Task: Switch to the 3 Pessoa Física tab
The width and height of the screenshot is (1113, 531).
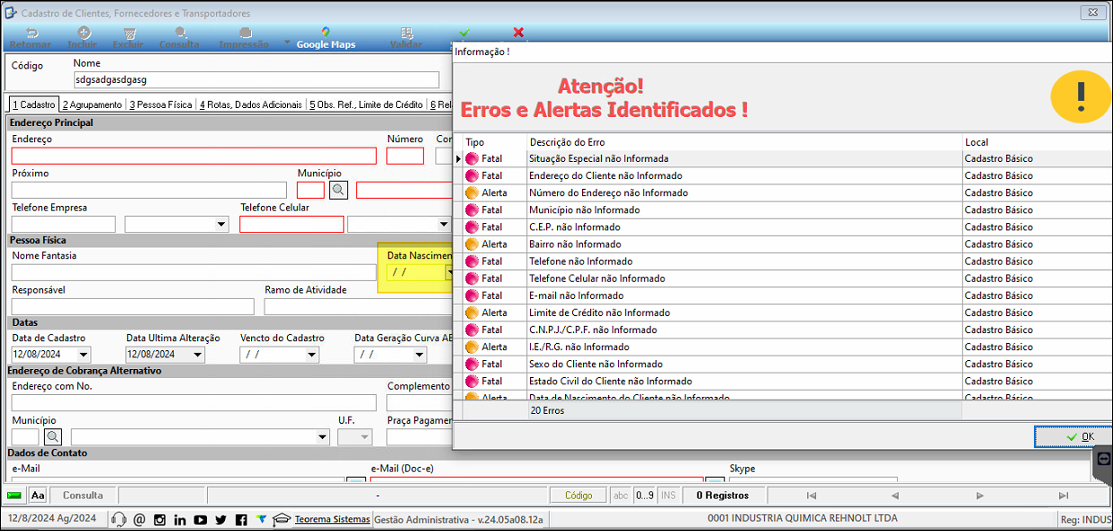Action: tap(160, 104)
